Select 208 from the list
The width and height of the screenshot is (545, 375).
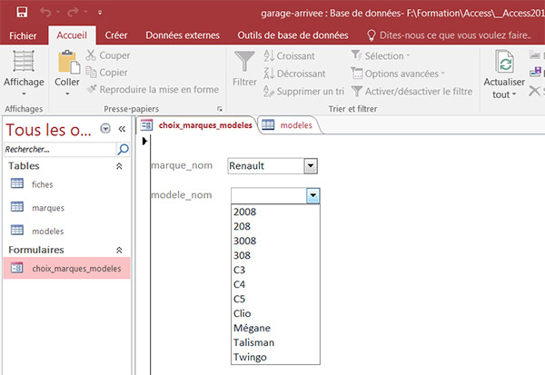coord(275,226)
